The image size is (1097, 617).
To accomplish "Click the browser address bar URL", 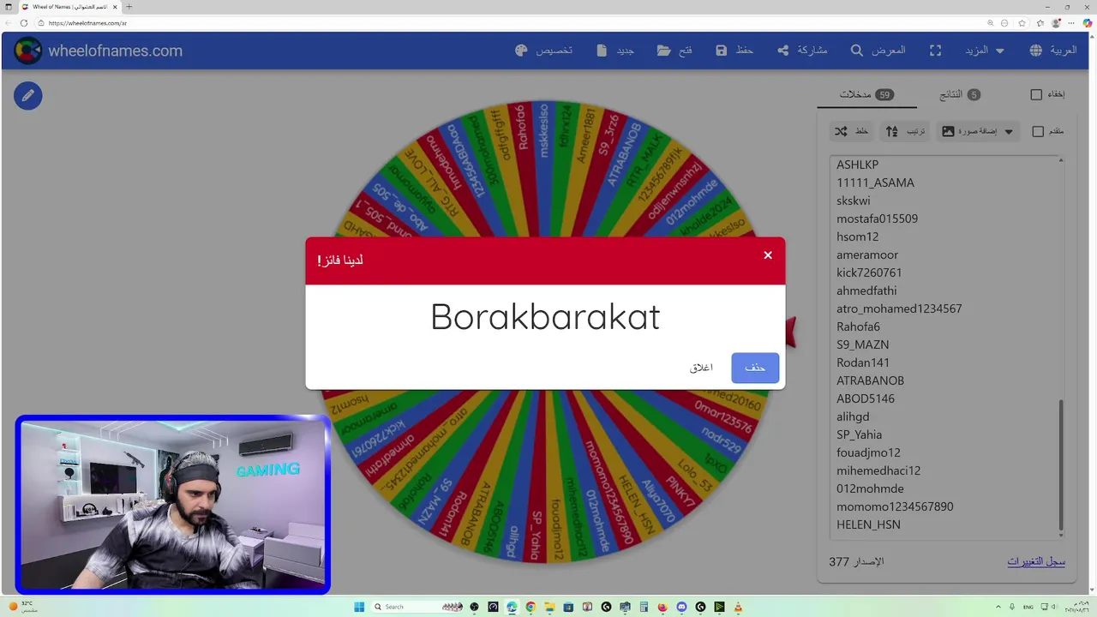I will pos(87,23).
